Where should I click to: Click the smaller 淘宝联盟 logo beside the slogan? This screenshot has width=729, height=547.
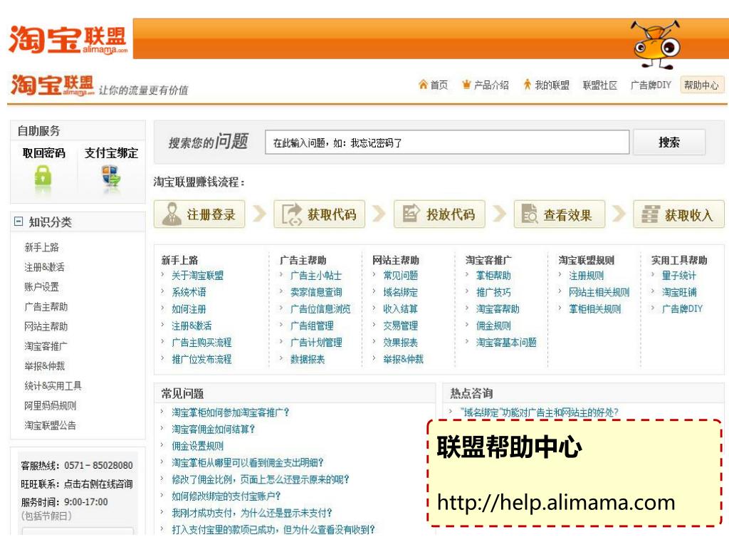[x=52, y=85]
